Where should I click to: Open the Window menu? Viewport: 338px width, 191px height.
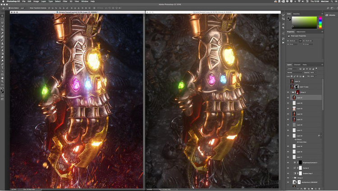click(85, 1)
